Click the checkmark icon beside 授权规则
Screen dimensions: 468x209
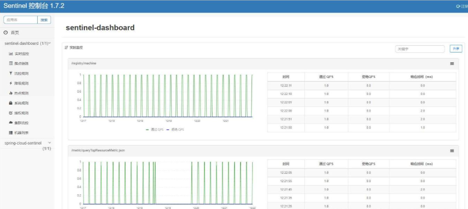11,113
